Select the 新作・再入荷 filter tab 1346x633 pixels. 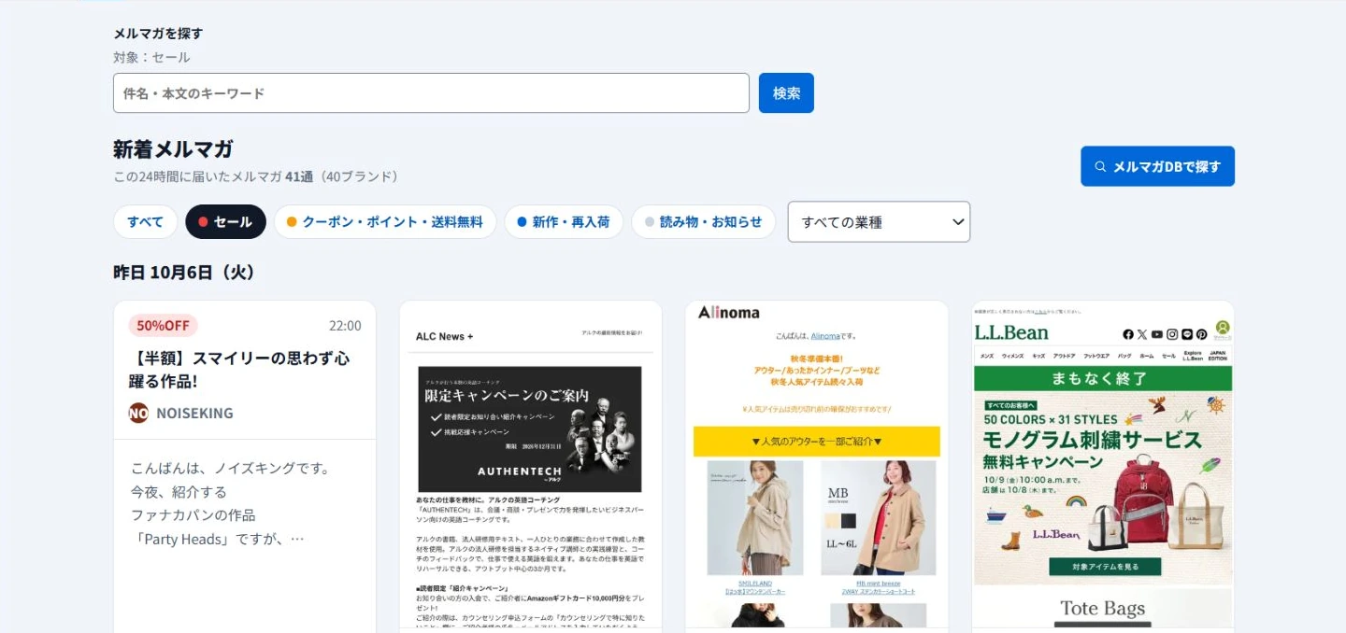click(x=564, y=221)
